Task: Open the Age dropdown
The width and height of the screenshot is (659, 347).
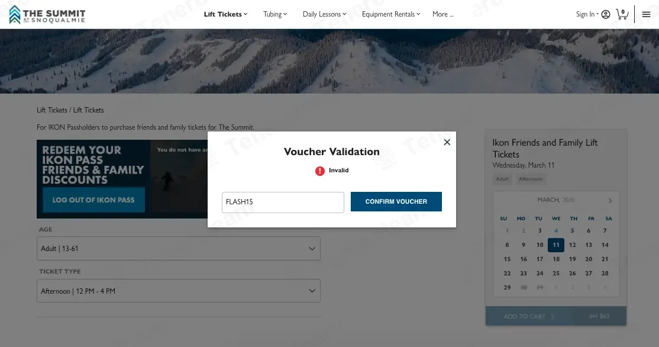Action: [x=179, y=249]
